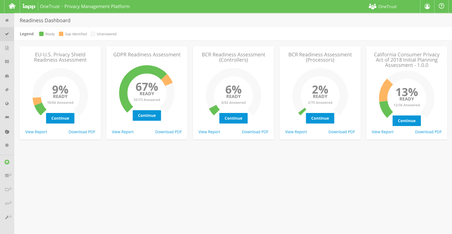Click the green Ready legend swatch

coord(41,34)
